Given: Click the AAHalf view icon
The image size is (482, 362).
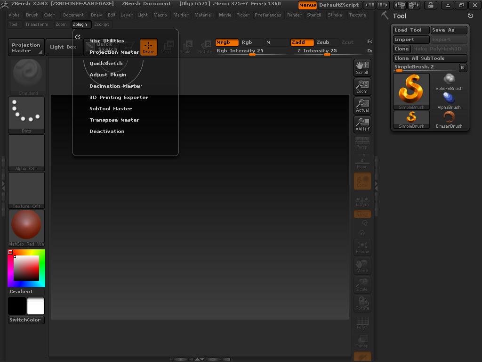Looking at the screenshot, I should click(x=362, y=124).
